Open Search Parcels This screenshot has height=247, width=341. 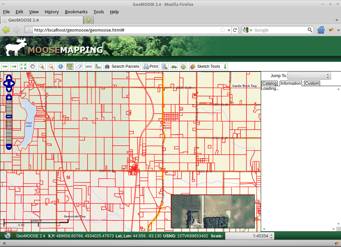click(x=122, y=66)
